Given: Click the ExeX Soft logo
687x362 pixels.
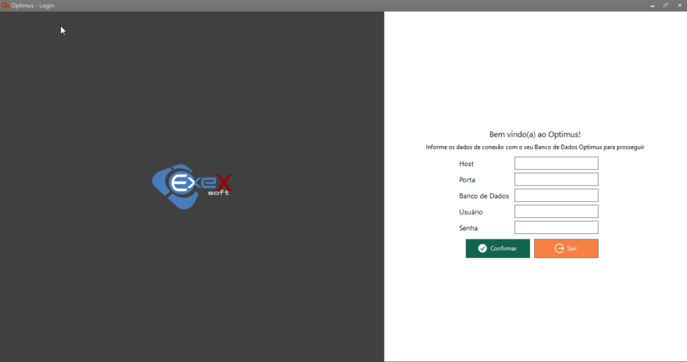Looking at the screenshot, I should tap(192, 186).
